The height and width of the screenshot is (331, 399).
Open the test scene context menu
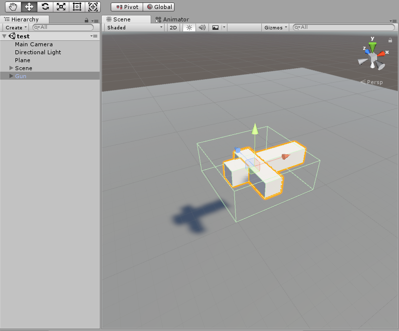pos(94,36)
